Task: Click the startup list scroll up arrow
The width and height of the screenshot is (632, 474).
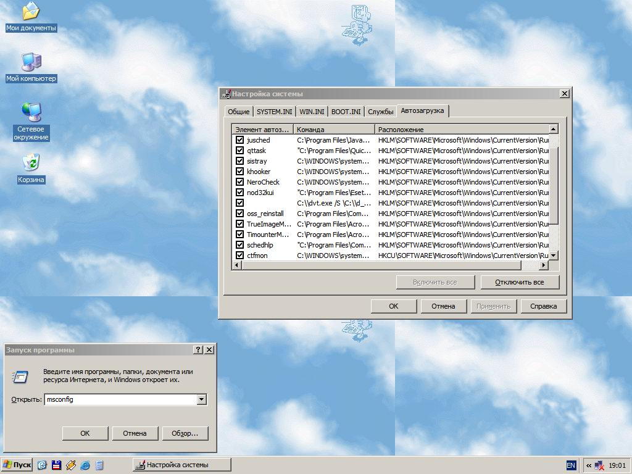Action: (x=554, y=129)
